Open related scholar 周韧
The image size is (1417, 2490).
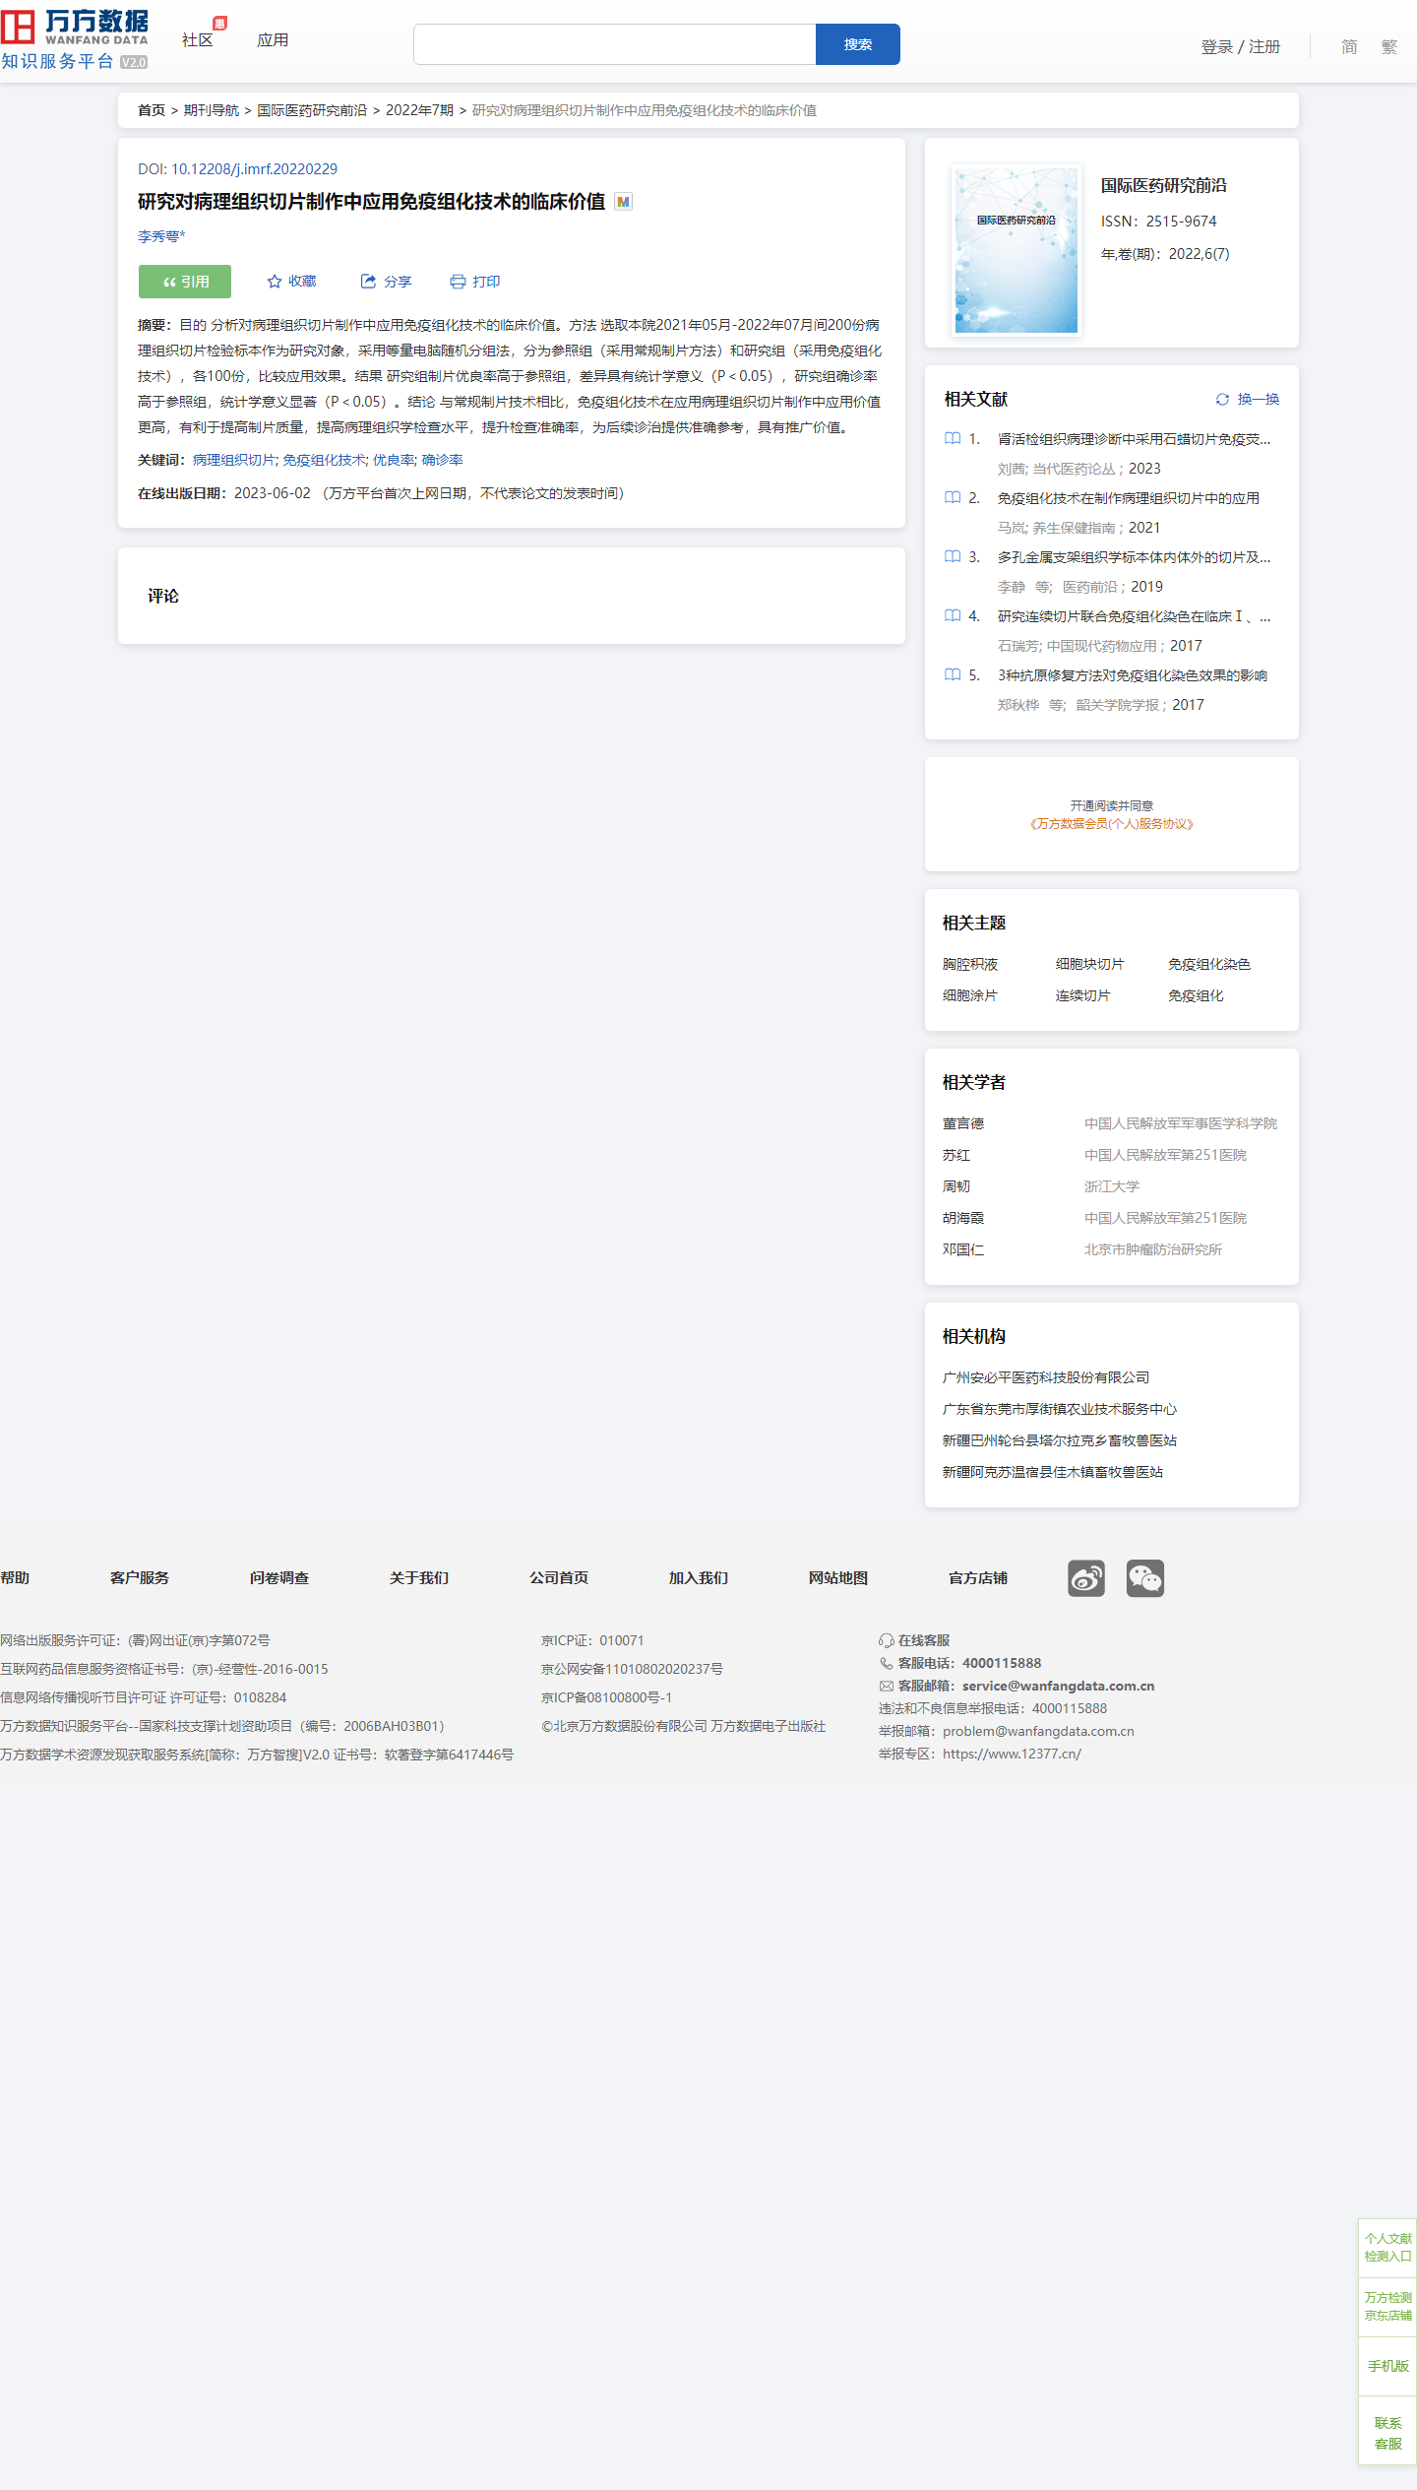point(956,1187)
